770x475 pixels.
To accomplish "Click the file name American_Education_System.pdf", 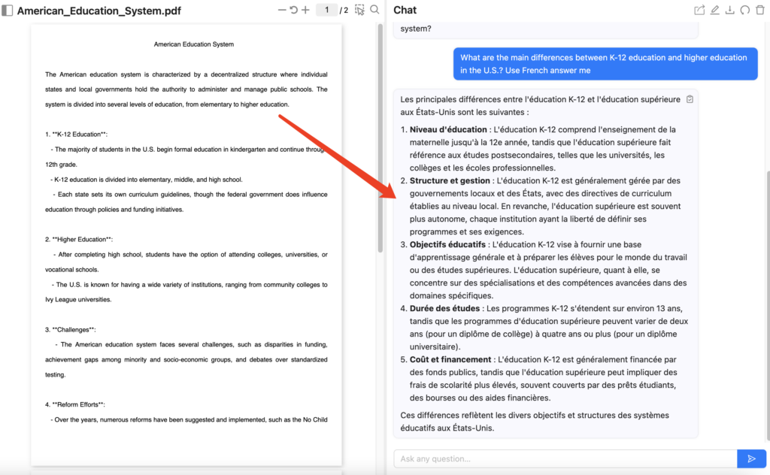I will coord(99,11).
